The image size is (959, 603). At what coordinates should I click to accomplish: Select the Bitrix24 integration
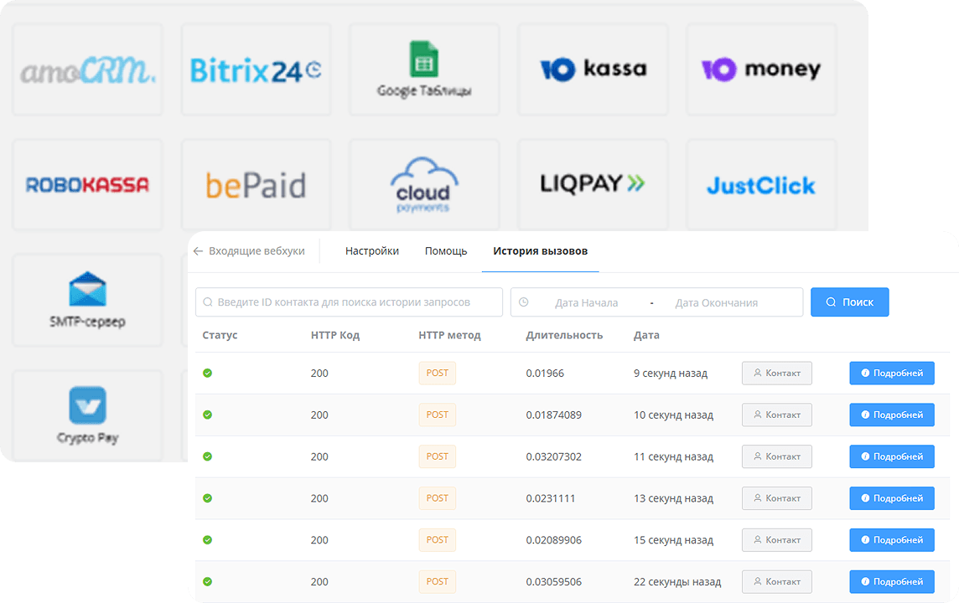[256, 70]
